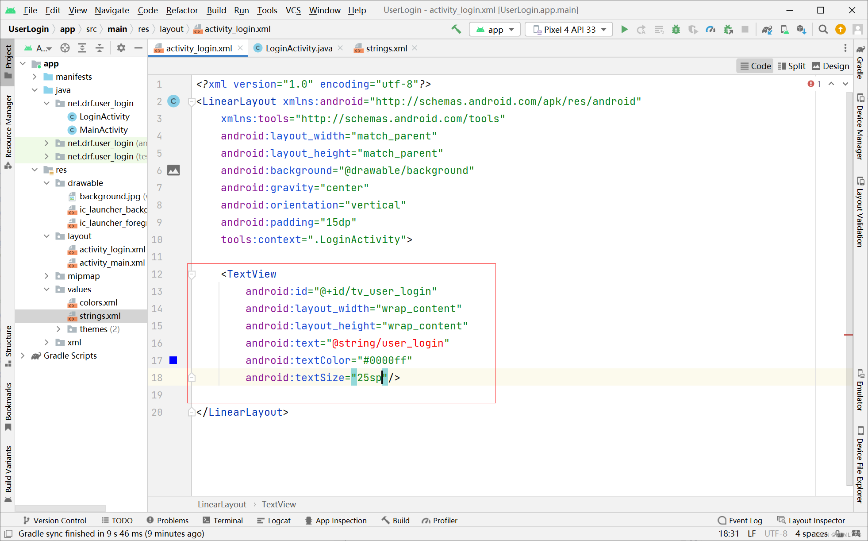
Task: Open the Terminal tool window
Action: click(x=223, y=520)
